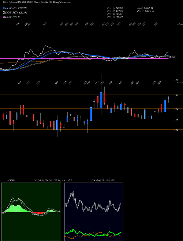Click the 141 price axis label

click(176, 80)
